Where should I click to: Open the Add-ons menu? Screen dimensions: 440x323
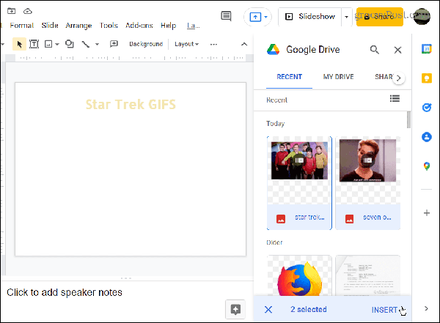(139, 26)
